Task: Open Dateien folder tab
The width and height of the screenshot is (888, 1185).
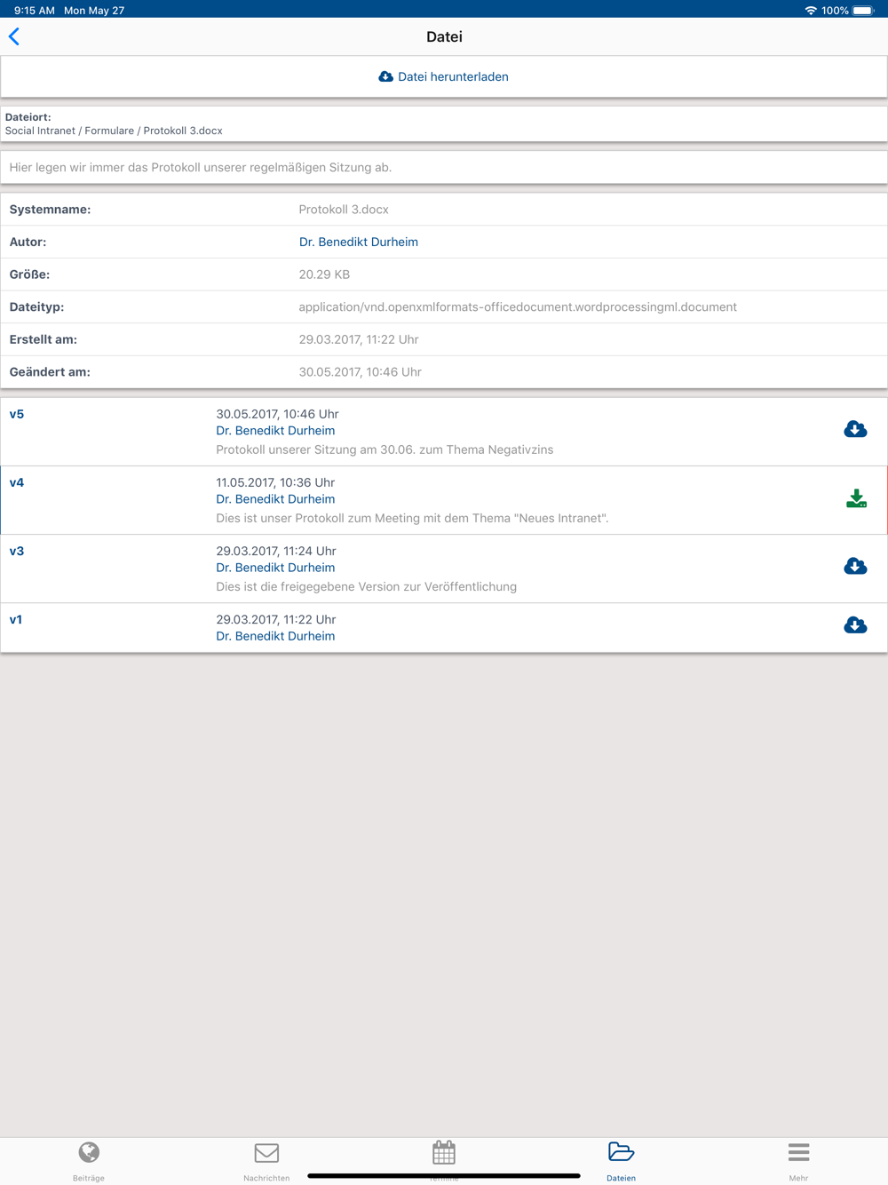Action: pyautogui.click(x=621, y=1161)
